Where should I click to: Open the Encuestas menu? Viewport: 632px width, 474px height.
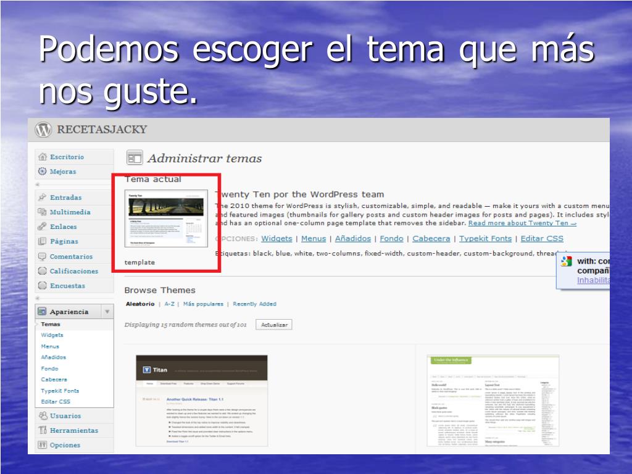(68, 286)
